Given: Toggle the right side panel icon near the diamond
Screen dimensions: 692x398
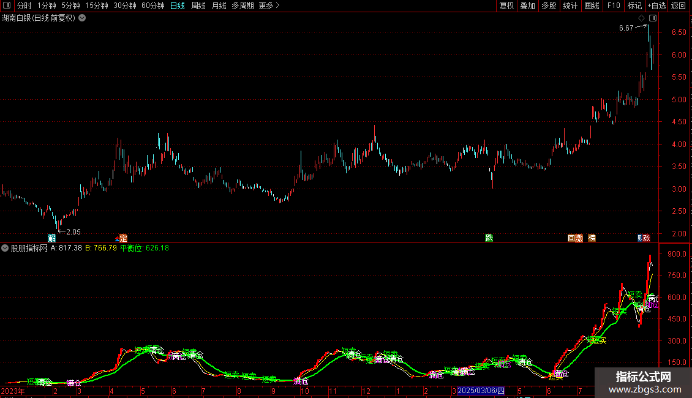Looking at the screenshot, I should point(653,18).
